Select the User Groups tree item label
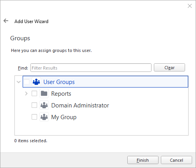Screen dimensions: 196x168 tap(59, 82)
